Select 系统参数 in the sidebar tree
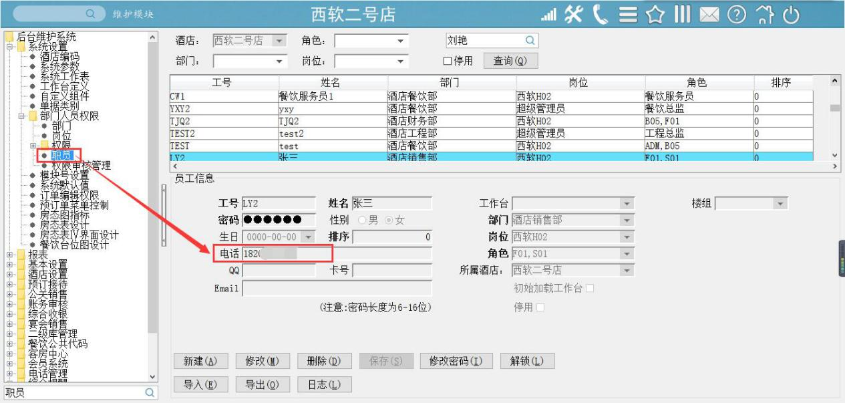The width and height of the screenshot is (845, 403). tap(59, 66)
